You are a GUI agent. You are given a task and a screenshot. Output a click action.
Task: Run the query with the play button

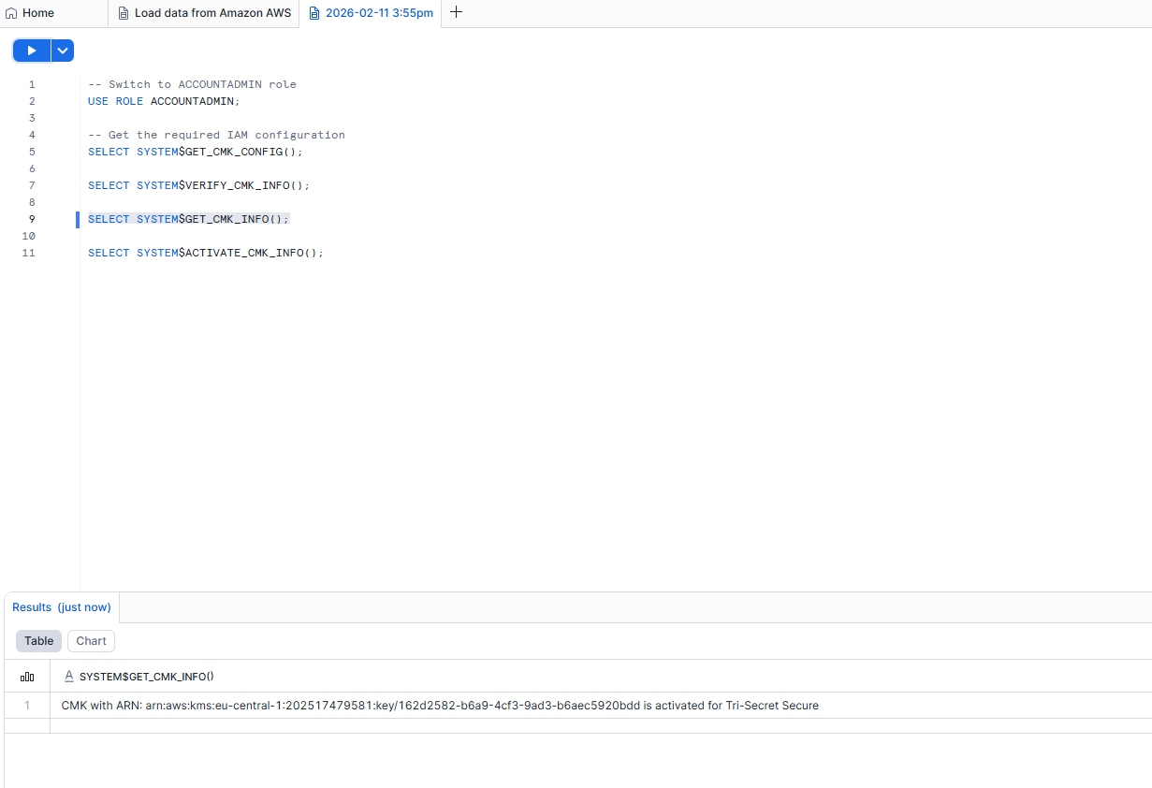pyautogui.click(x=32, y=51)
